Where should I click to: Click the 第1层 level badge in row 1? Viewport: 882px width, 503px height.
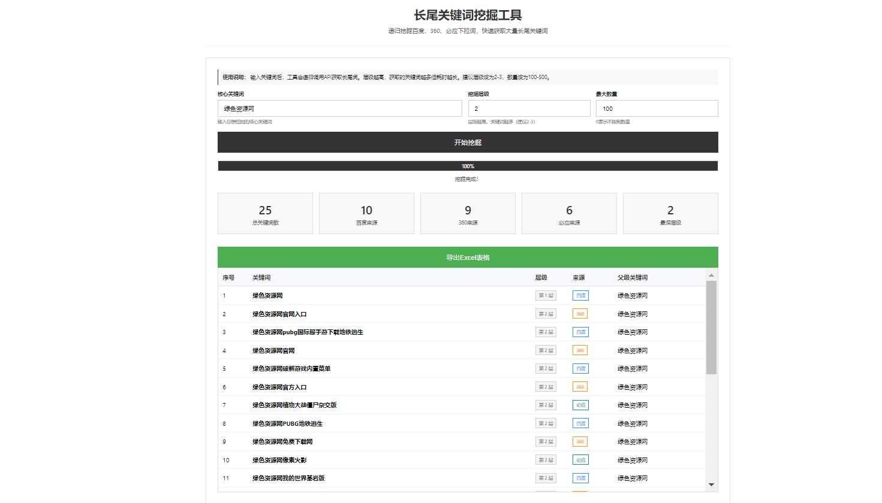pyautogui.click(x=546, y=295)
